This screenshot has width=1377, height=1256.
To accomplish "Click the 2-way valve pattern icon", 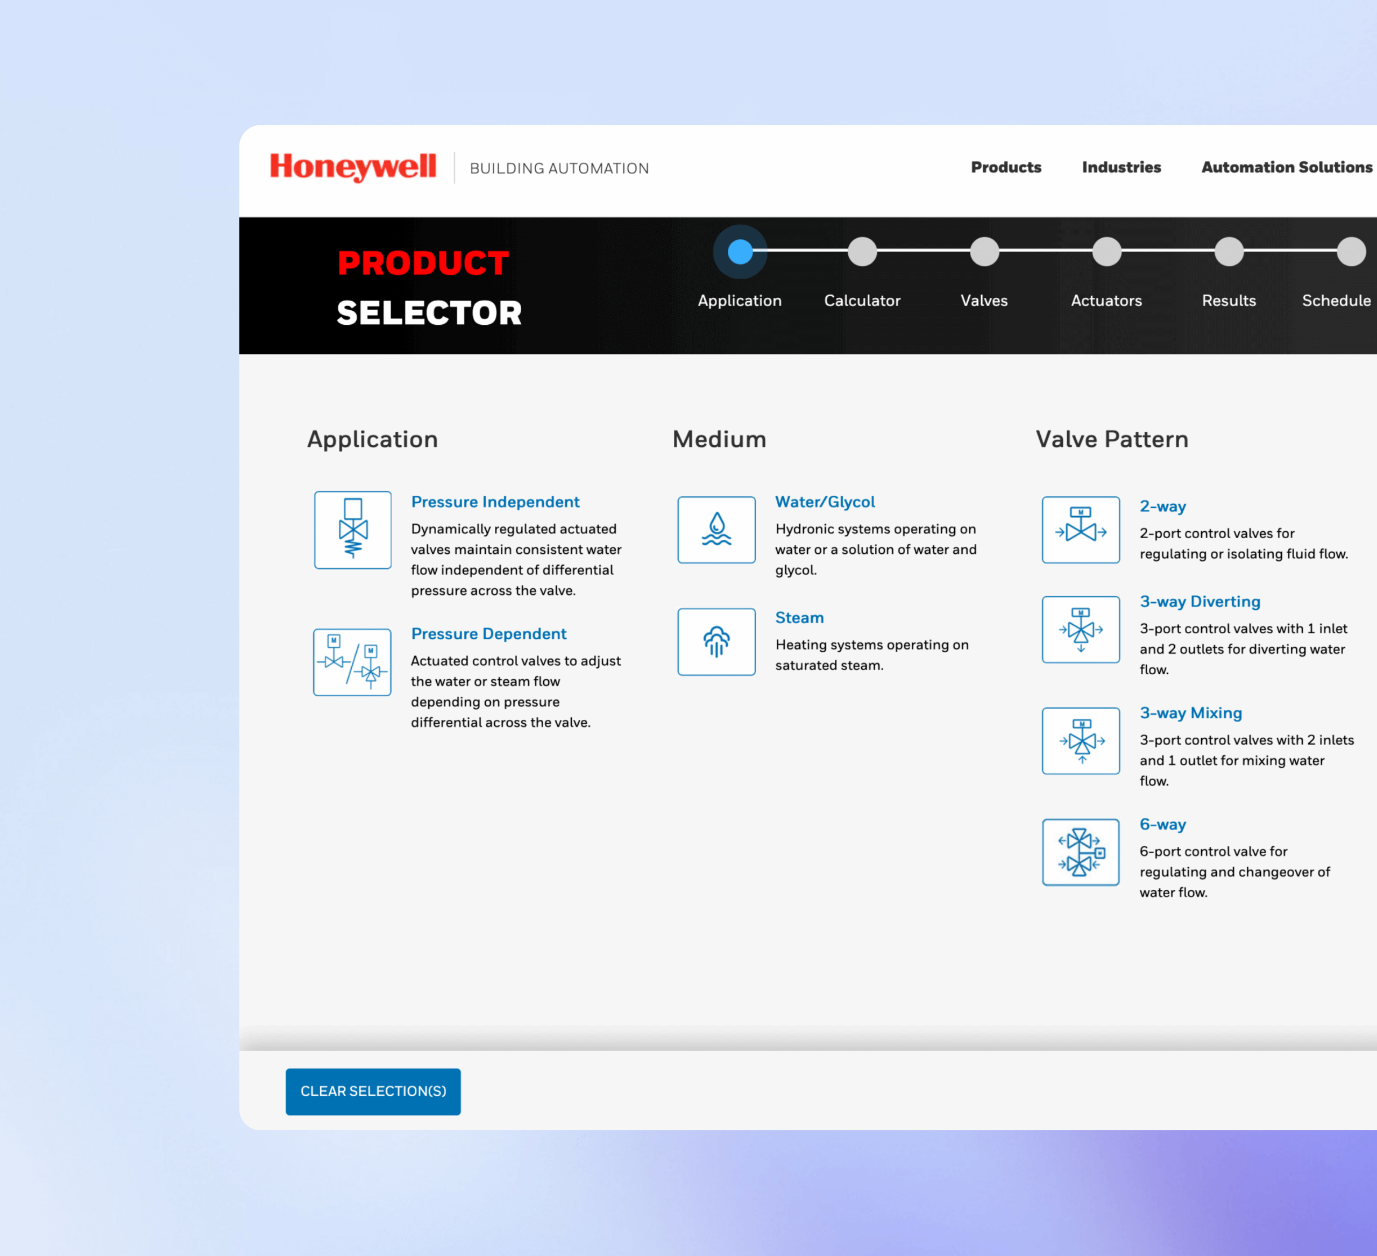I will coord(1081,530).
